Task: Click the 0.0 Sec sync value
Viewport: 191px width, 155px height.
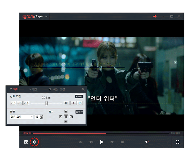Action: (46, 98)
